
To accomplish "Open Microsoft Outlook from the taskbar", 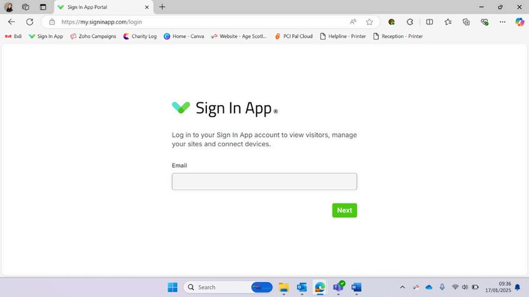I will (301, 287).
